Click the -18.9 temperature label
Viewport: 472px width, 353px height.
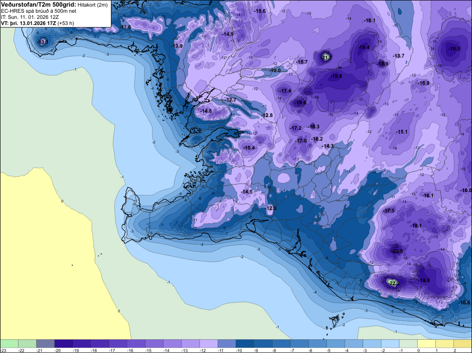382,64
